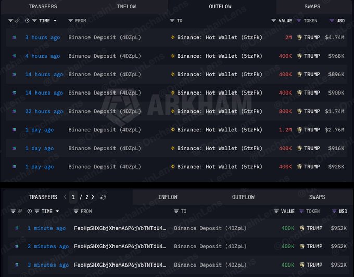Viewport: 354px width, 277px height.
Task: Click Binance Hot Wallet in the $2.76M row
Action: click(220, 130)
